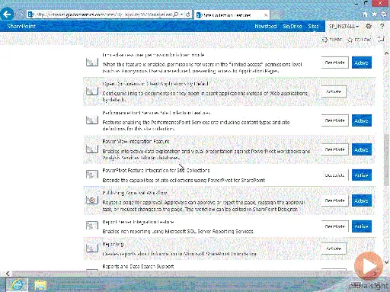Image resolution: width=390 pixels, height=292 pixels.
Task: Click the Publishing Approval Workflow icon
Action: click(x=92, y=200)
